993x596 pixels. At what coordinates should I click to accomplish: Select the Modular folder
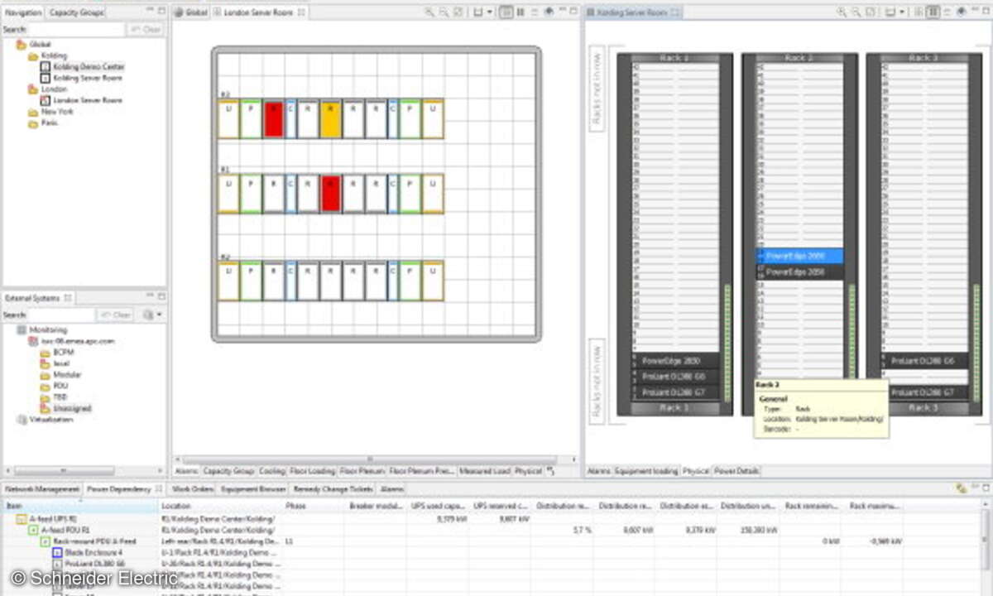click(x=60, y=374)
